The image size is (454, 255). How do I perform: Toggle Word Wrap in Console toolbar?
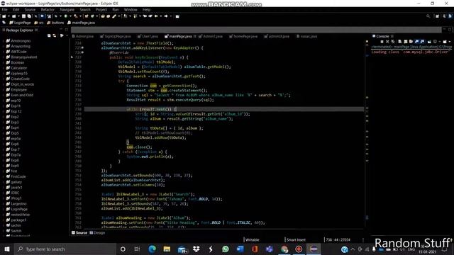(411, 42)
